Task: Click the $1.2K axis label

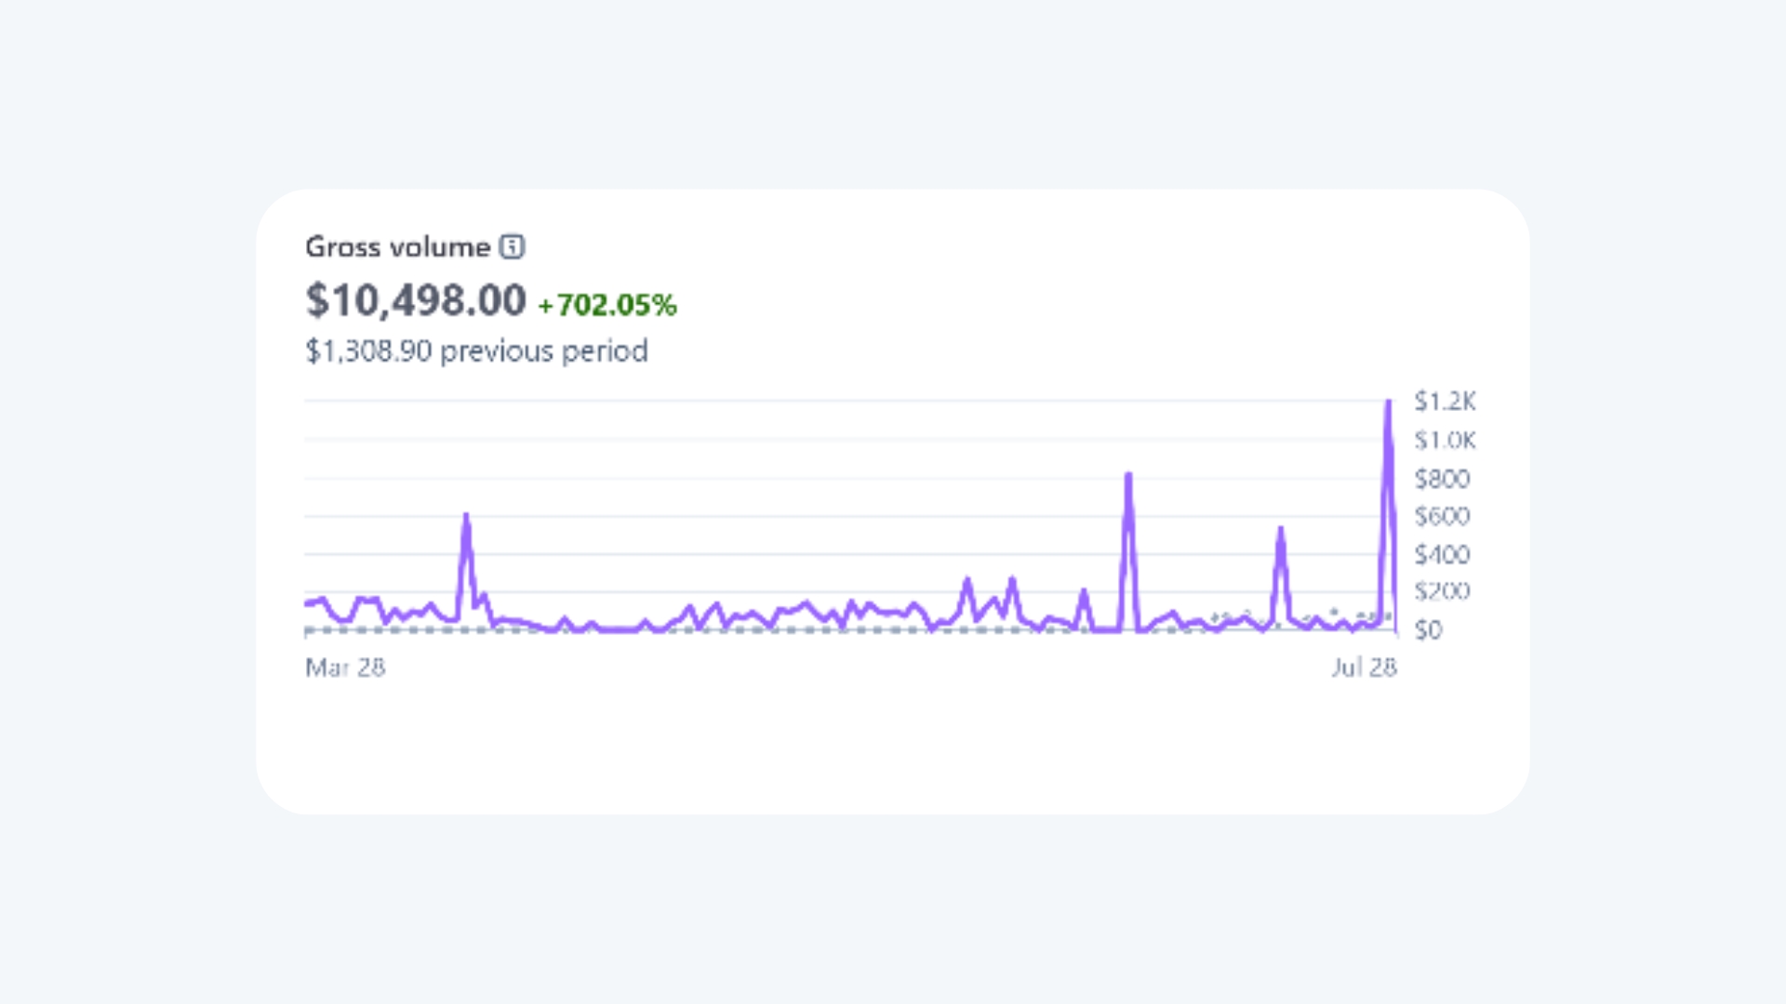Action: (1445, 402)
